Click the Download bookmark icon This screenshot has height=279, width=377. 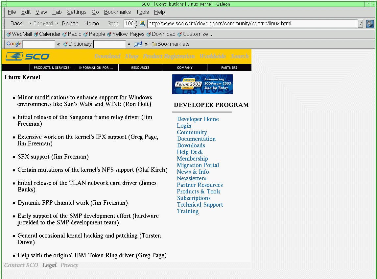coord(149,34)
